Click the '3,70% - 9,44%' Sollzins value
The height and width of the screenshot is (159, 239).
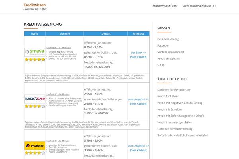[94, 150]
